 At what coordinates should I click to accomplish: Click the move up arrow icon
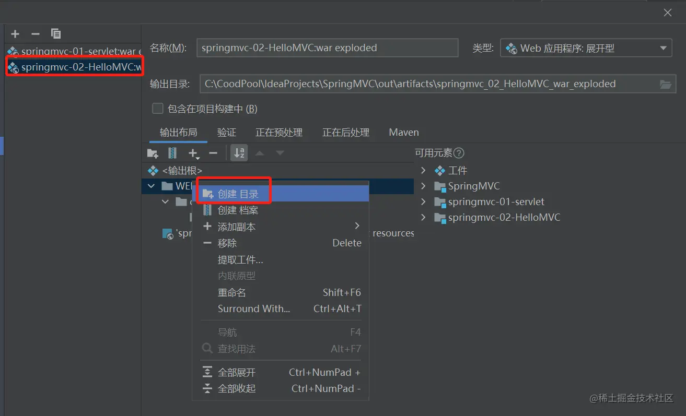(x=260, y=153)
